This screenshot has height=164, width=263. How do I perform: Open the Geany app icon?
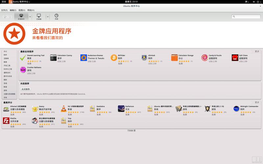[x=35, y=109]
